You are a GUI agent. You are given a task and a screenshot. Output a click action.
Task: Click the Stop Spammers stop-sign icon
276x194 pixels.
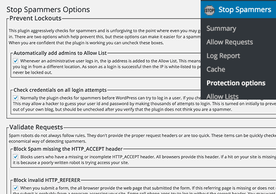[x=210, y=10]
